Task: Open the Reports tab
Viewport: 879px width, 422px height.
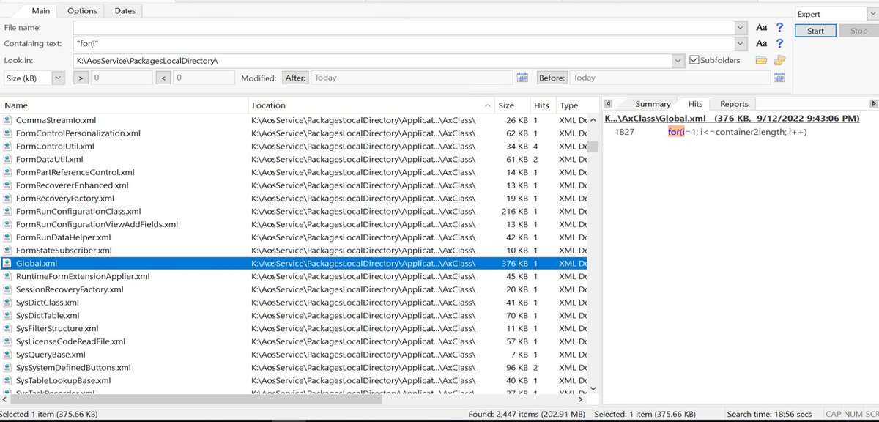Action: coord(734,104)
